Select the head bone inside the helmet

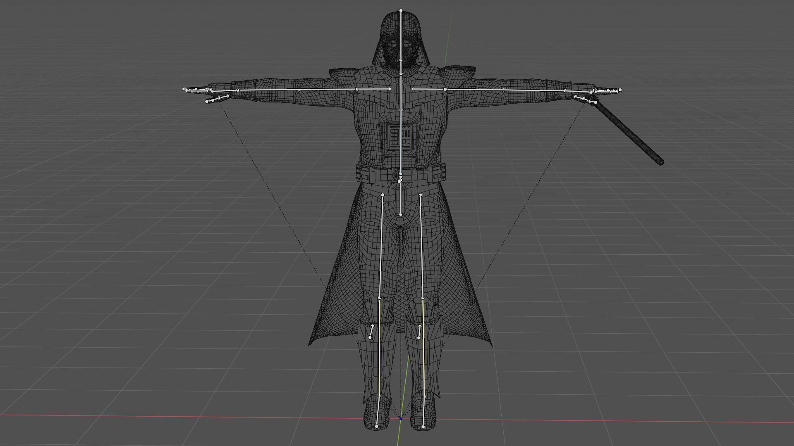(401, 35)
